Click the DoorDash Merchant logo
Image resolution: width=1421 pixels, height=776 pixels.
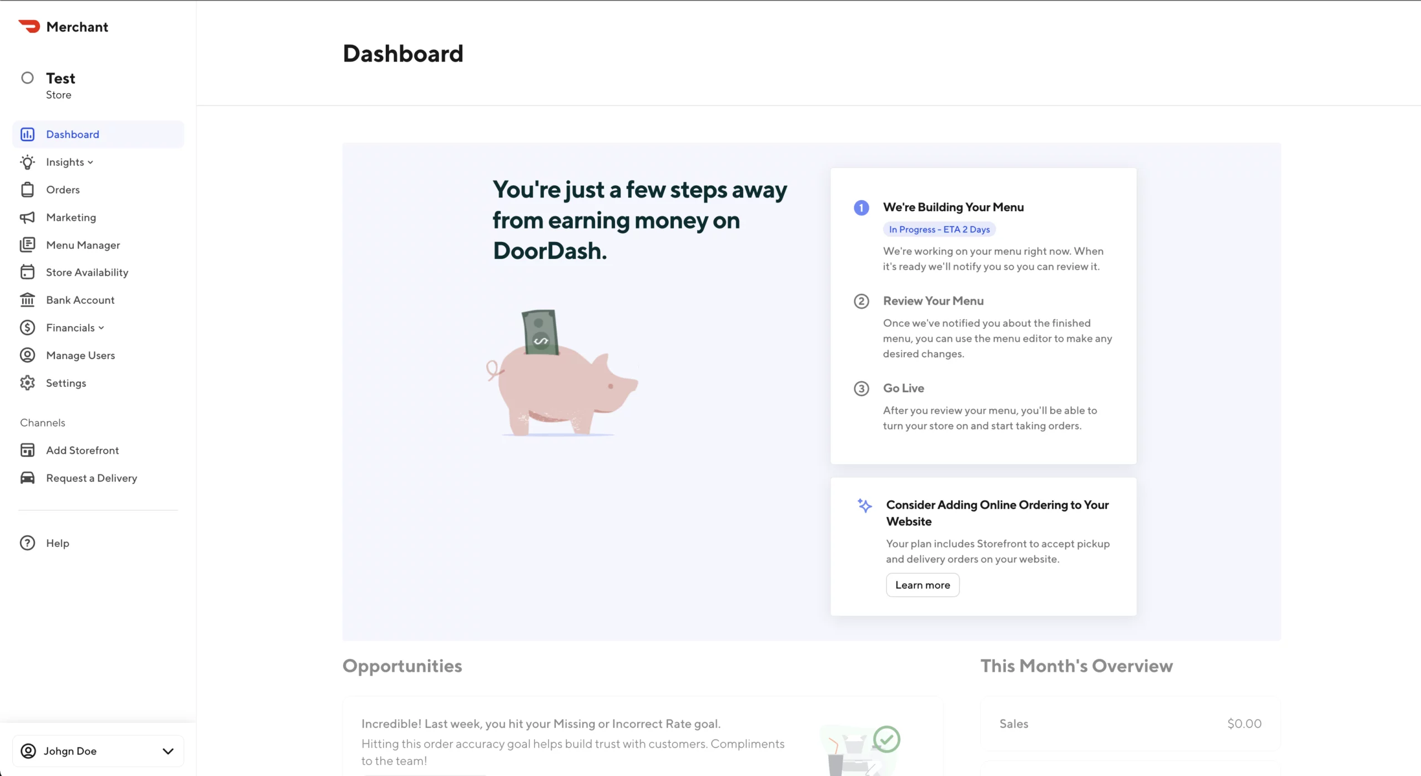point(63,27)
